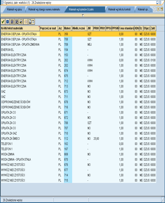Screen dimensions: 165x203
Task: Select material number 678
Action: point(66,102)
